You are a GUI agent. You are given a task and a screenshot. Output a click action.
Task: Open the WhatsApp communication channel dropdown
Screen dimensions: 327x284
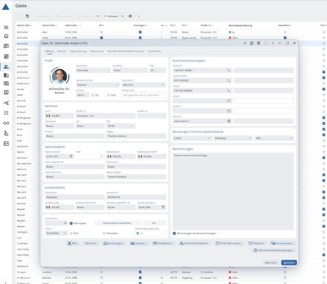[x=233, y=138]
